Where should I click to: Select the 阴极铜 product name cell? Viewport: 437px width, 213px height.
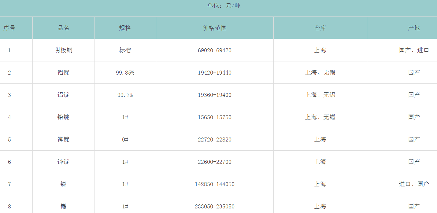pos(63,50)
